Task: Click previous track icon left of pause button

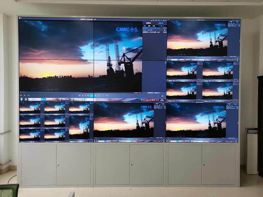Action: 87,96
